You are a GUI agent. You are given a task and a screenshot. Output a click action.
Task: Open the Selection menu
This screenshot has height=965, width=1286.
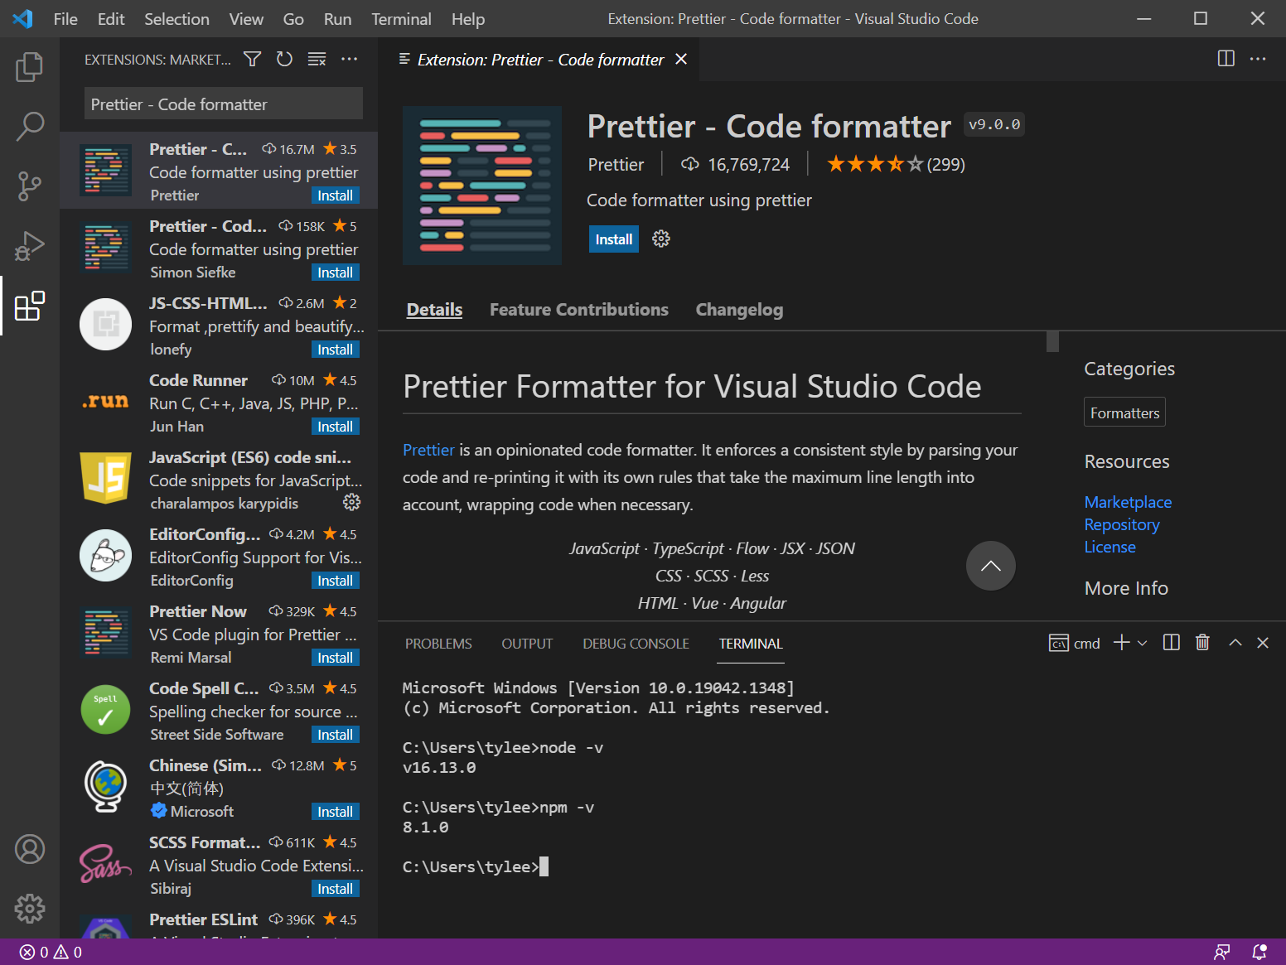[x=176, y=19]
